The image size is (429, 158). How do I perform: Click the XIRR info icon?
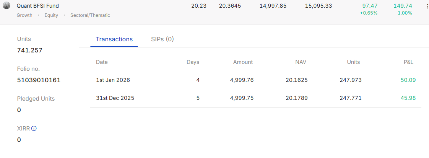pos(34,129)
